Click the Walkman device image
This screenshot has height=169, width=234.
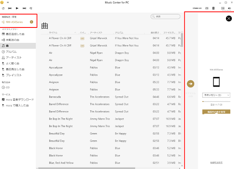tap(216, 82)
